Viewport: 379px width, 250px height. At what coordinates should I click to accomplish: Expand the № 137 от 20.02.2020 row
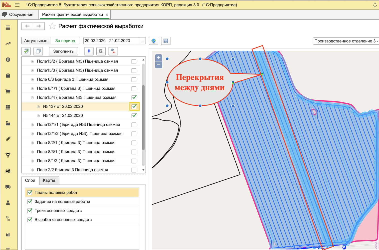point(38,106)
